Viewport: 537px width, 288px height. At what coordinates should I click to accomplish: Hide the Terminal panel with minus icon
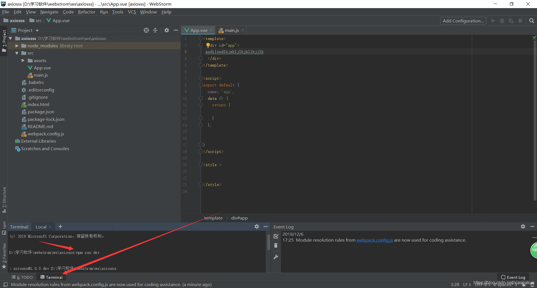tap(266, 226)
